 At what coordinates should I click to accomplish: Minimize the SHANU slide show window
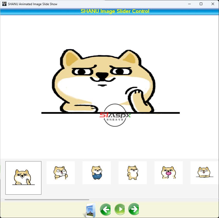click(x=189, y=4)
